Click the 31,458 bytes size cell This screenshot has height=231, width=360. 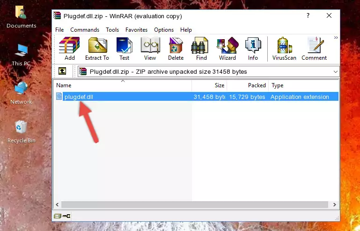click(x=209, y=97)
